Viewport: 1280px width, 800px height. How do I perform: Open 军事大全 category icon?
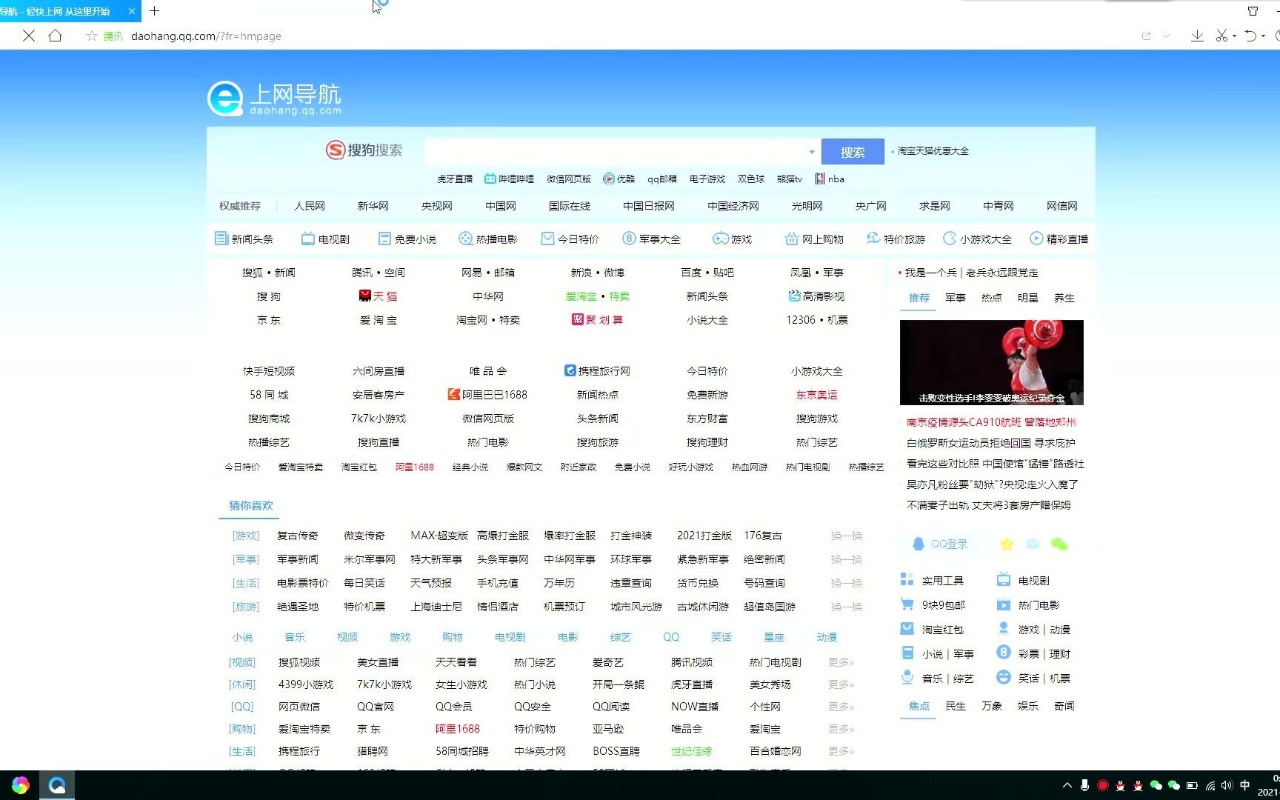629,239
